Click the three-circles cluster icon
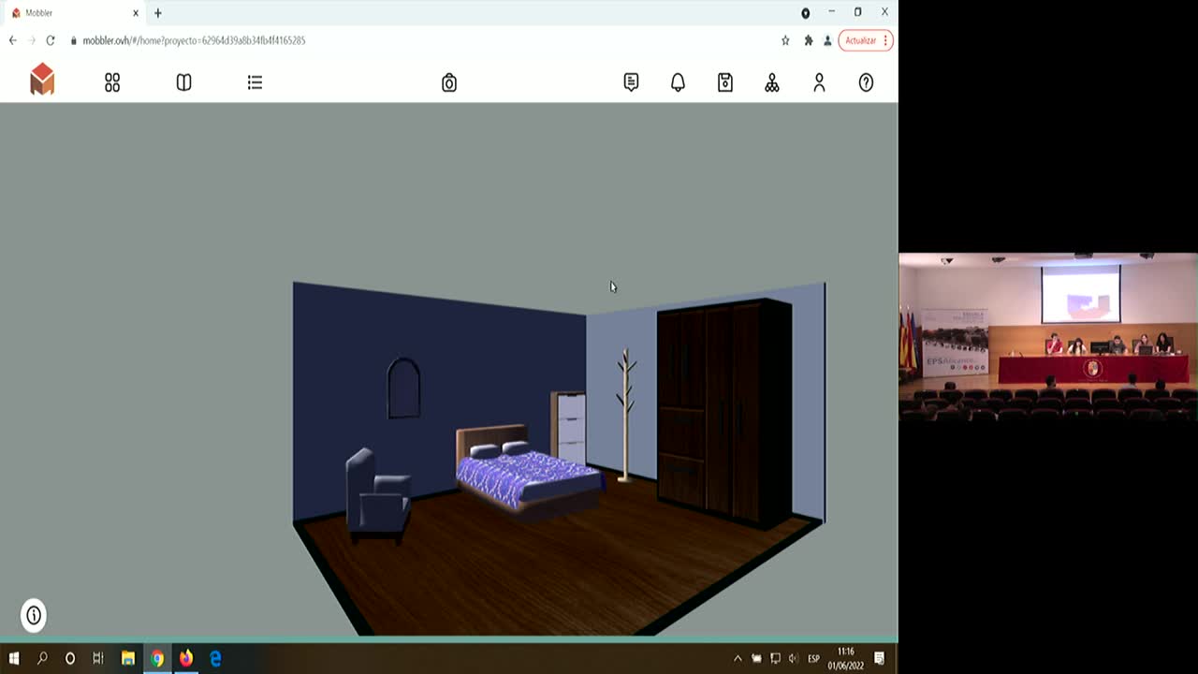Screen dimensions: 1198x674 (772, 83)
